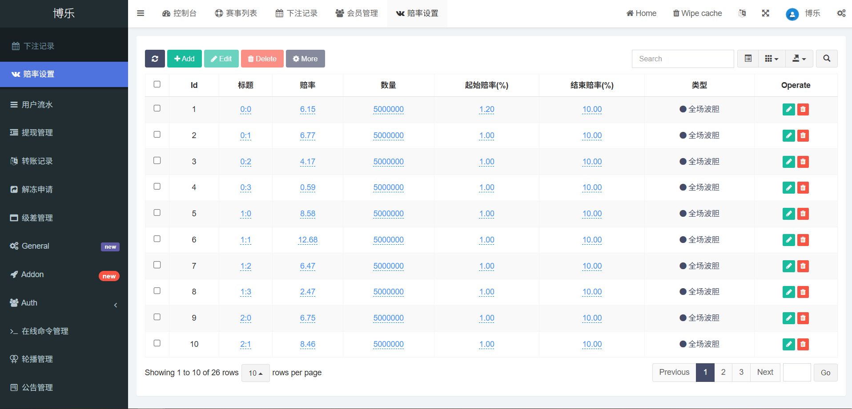Open the columns visibility dropdown

click(772, 59)
